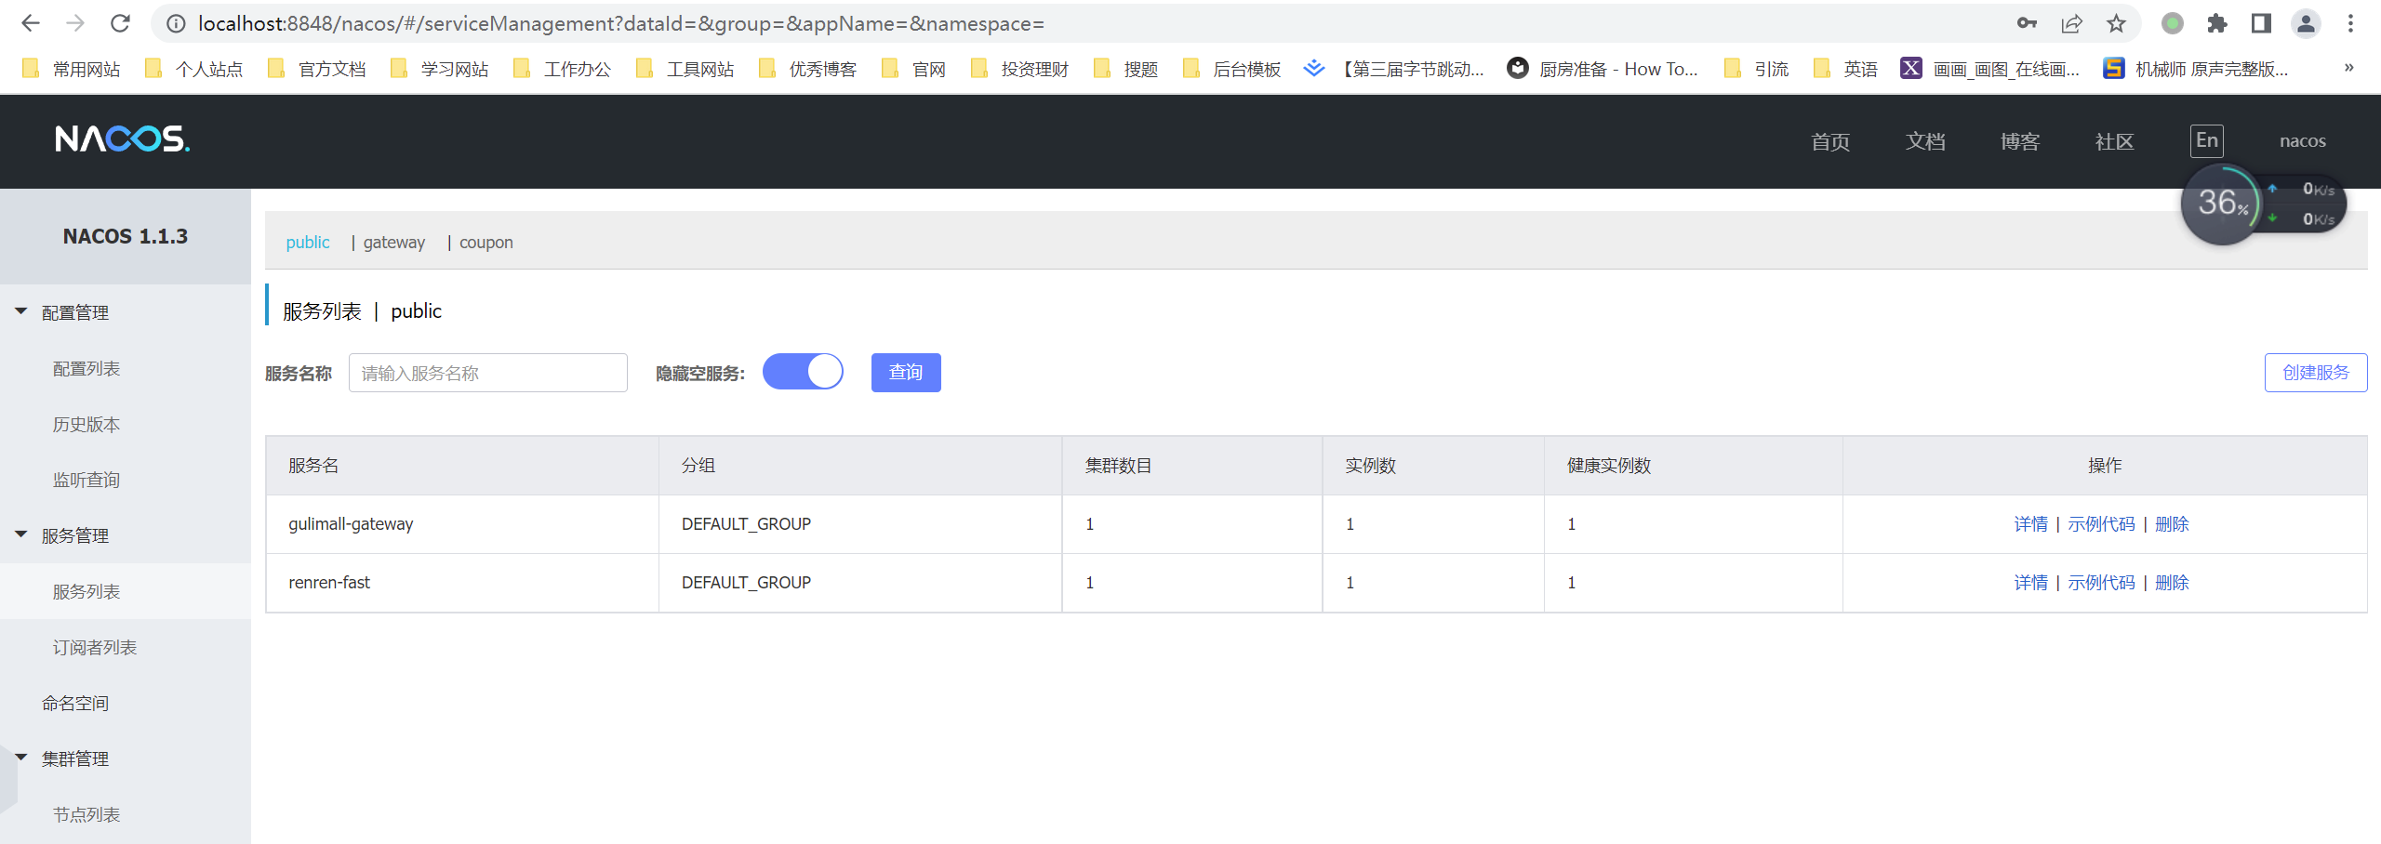Click the browser profile avatar icon

pyautogui.click(x=2306, y=23)
